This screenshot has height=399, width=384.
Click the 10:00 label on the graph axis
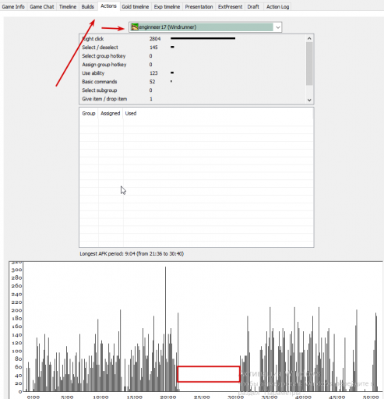click(x=100, y=397)
